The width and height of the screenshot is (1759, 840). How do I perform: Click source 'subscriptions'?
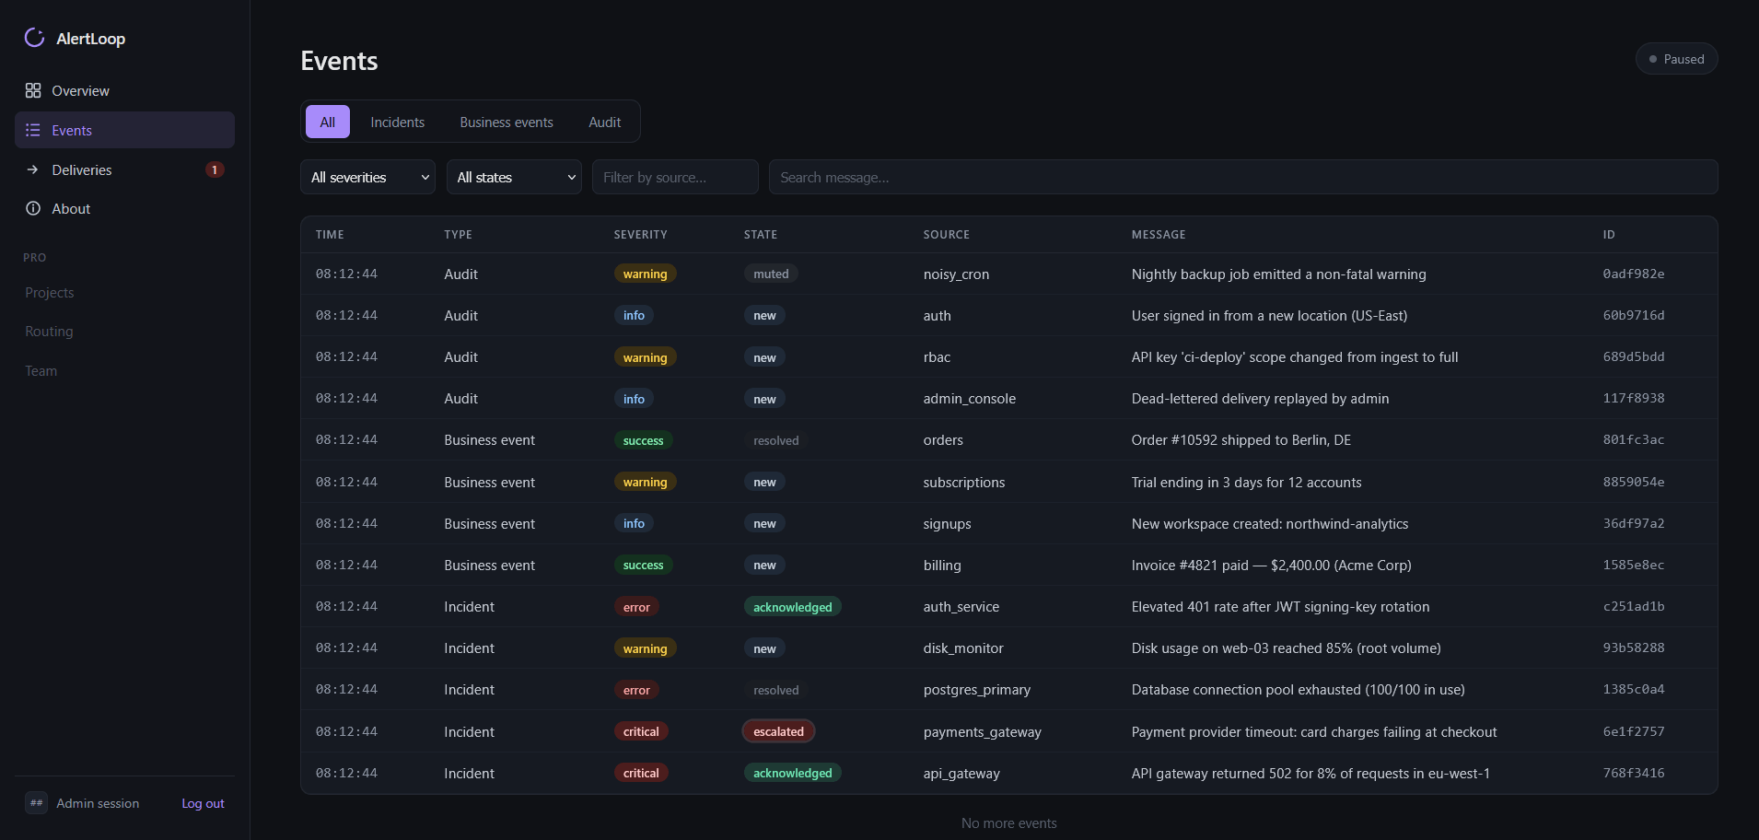click(x=964, y=482)
